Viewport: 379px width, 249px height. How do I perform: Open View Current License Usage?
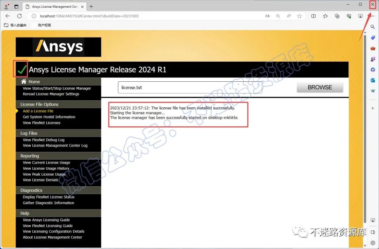pos(46,162)
